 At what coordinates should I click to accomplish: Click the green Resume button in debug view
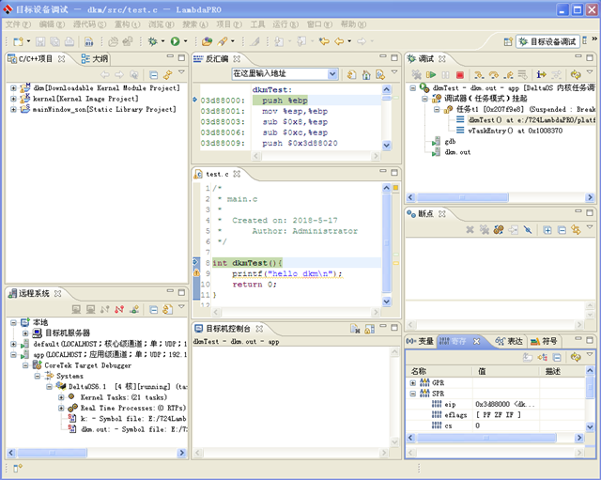pos(430,74)
